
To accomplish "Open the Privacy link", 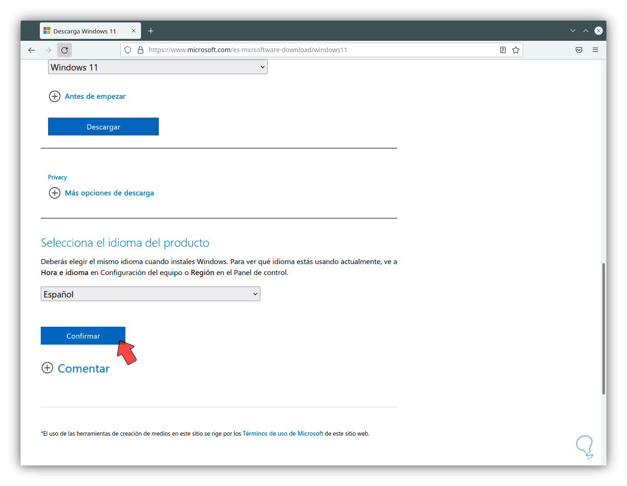I will (x=57, y=177).
